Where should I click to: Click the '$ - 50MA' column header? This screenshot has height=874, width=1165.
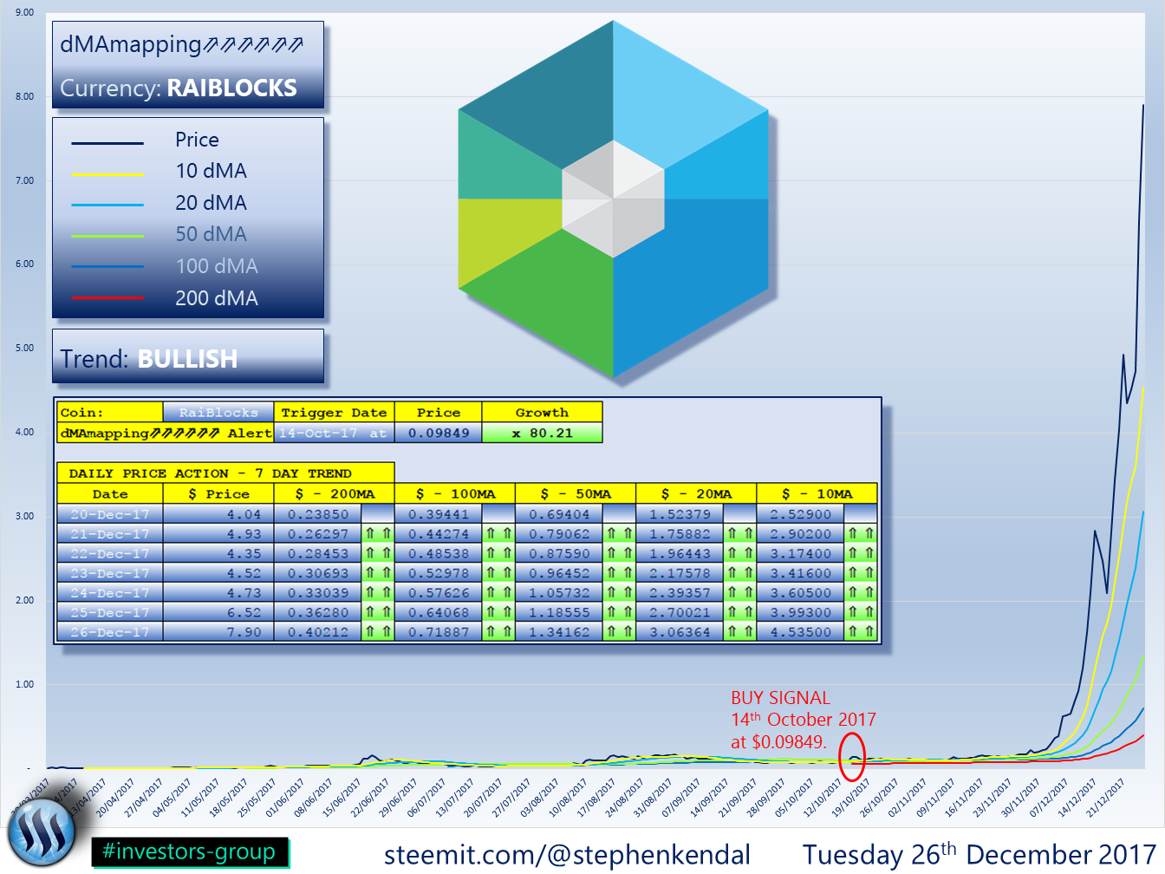tap(576, 494)
